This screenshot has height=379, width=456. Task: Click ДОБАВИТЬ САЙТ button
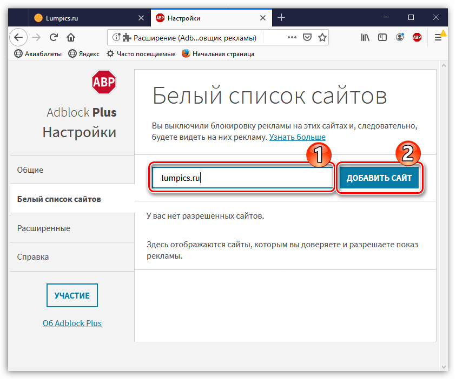(379, 178)
